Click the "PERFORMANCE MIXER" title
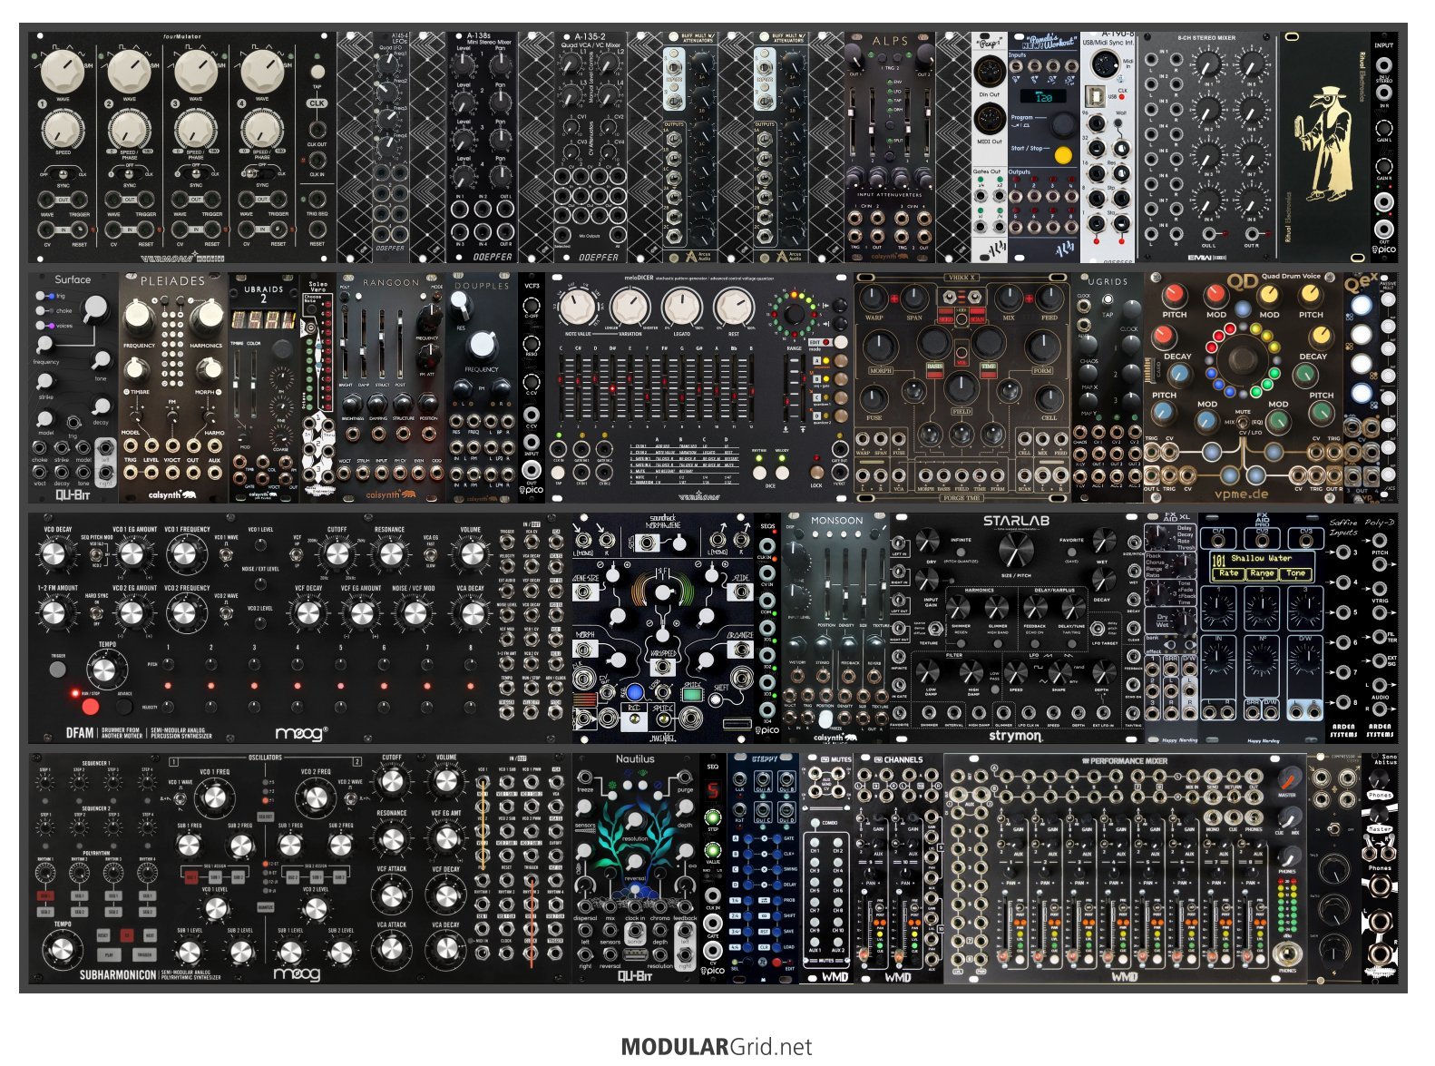This screenshot has height=1066, width=1435. (x=1128, y=760)
